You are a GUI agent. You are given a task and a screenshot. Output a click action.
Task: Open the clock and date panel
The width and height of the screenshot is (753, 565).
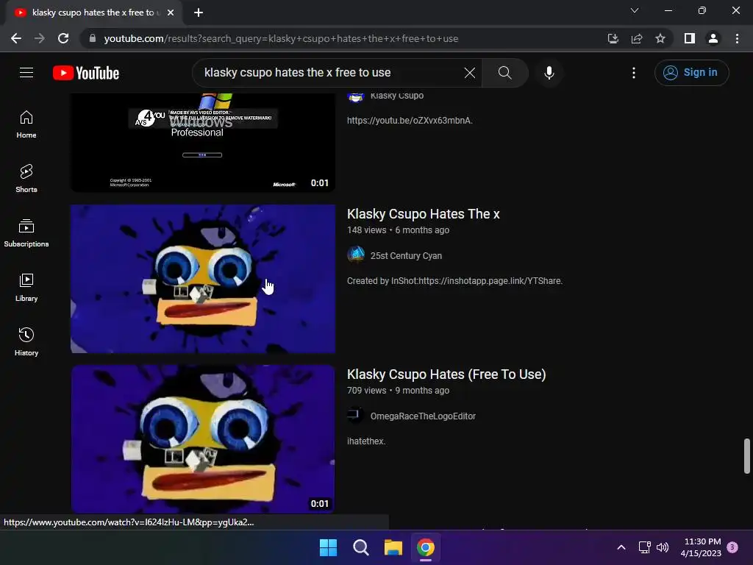(x=701, y=547)
